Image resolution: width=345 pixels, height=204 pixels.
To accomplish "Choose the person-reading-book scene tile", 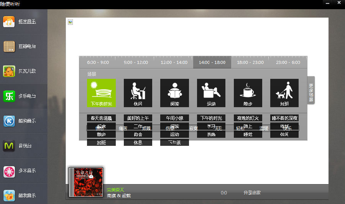I will 174,93.
